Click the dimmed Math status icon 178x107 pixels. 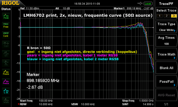pyautogui.click(x=6, y=100)
